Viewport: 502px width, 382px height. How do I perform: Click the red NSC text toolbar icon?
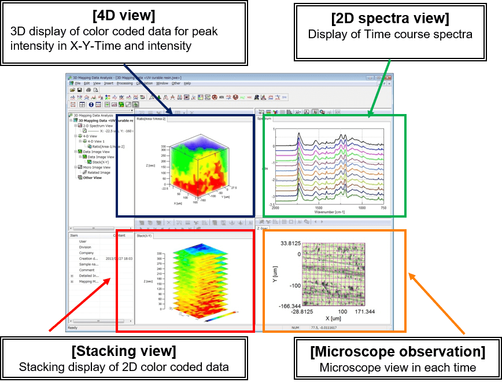[x=249, y=97]
